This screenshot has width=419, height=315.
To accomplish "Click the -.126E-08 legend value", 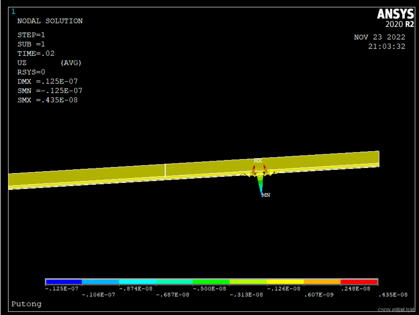I will click(284, 289).
